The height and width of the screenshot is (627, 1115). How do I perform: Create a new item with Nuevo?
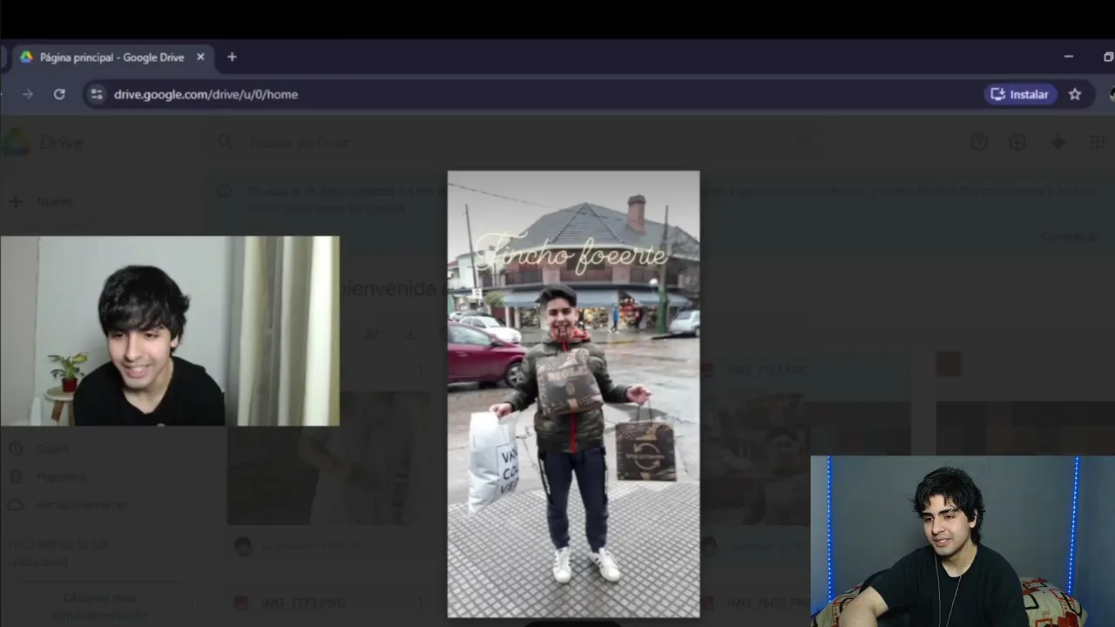point(44,202)
